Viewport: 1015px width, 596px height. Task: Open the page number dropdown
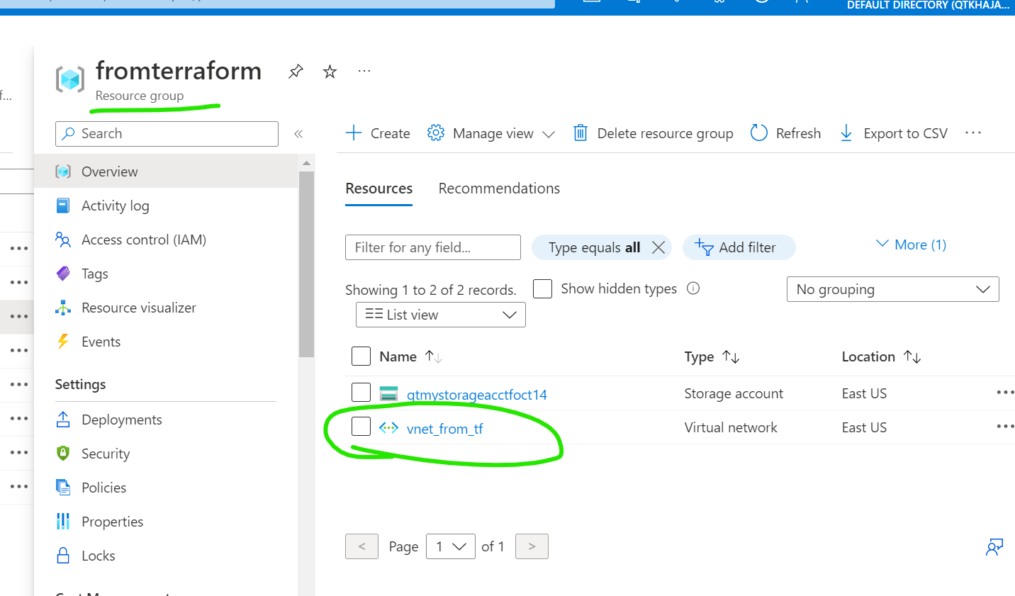coord(451,546)
